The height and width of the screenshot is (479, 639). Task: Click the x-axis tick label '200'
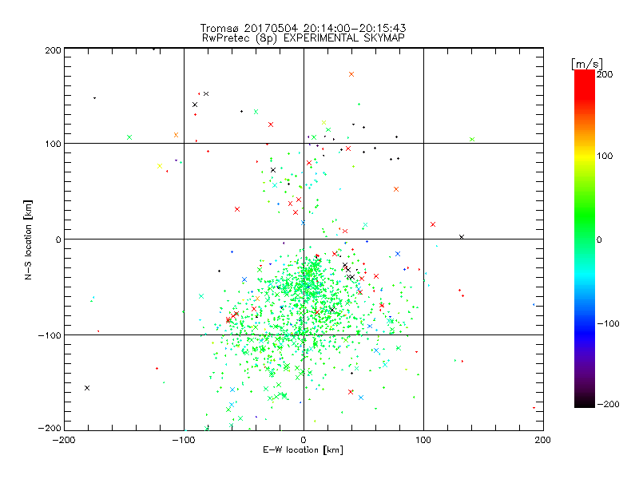(543, 440)
